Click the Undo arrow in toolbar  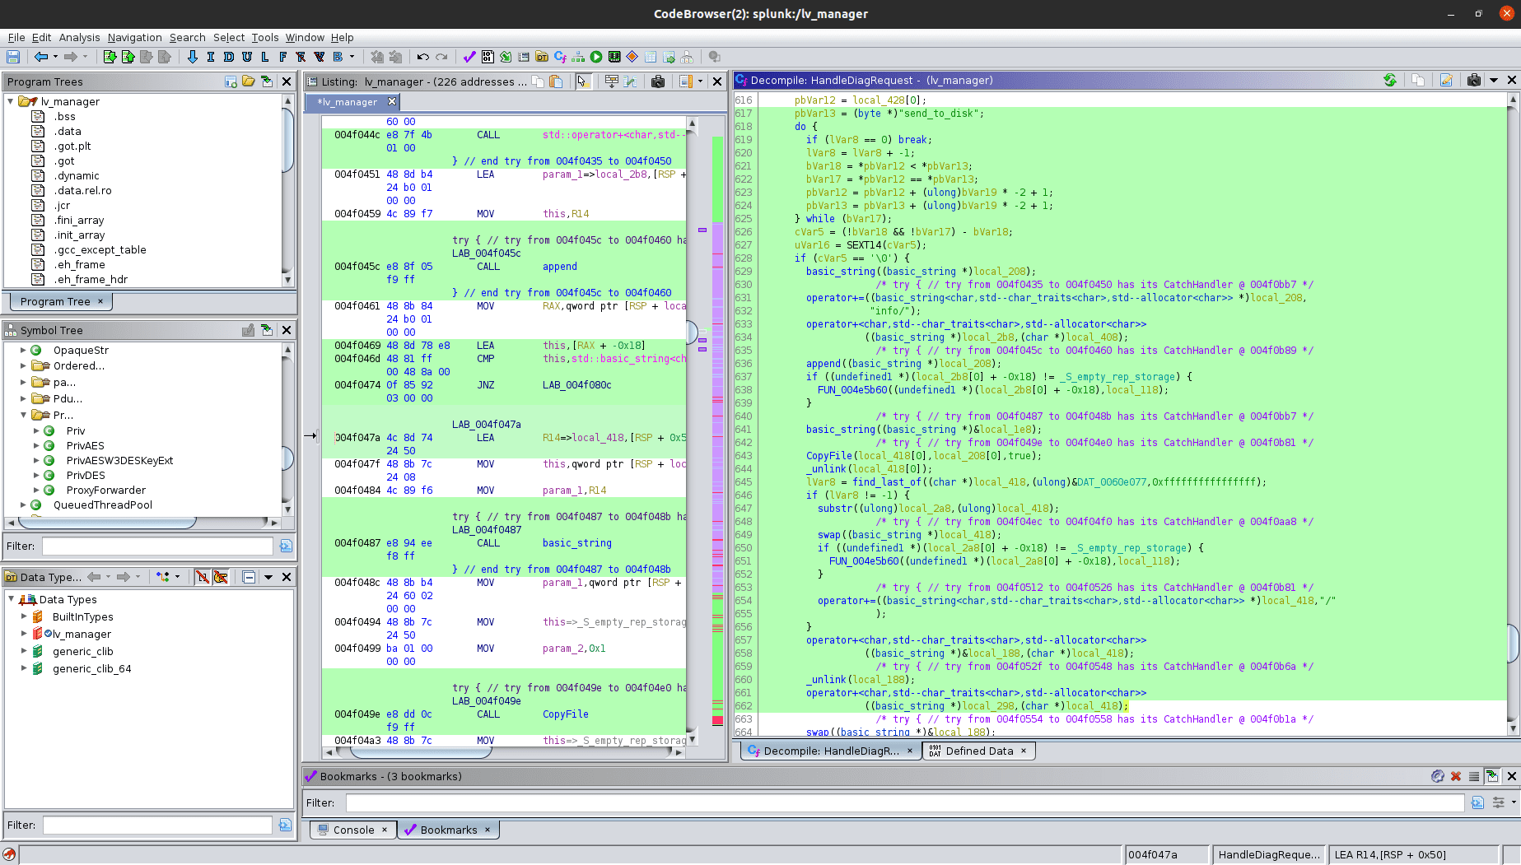click(x=422, y=57)
